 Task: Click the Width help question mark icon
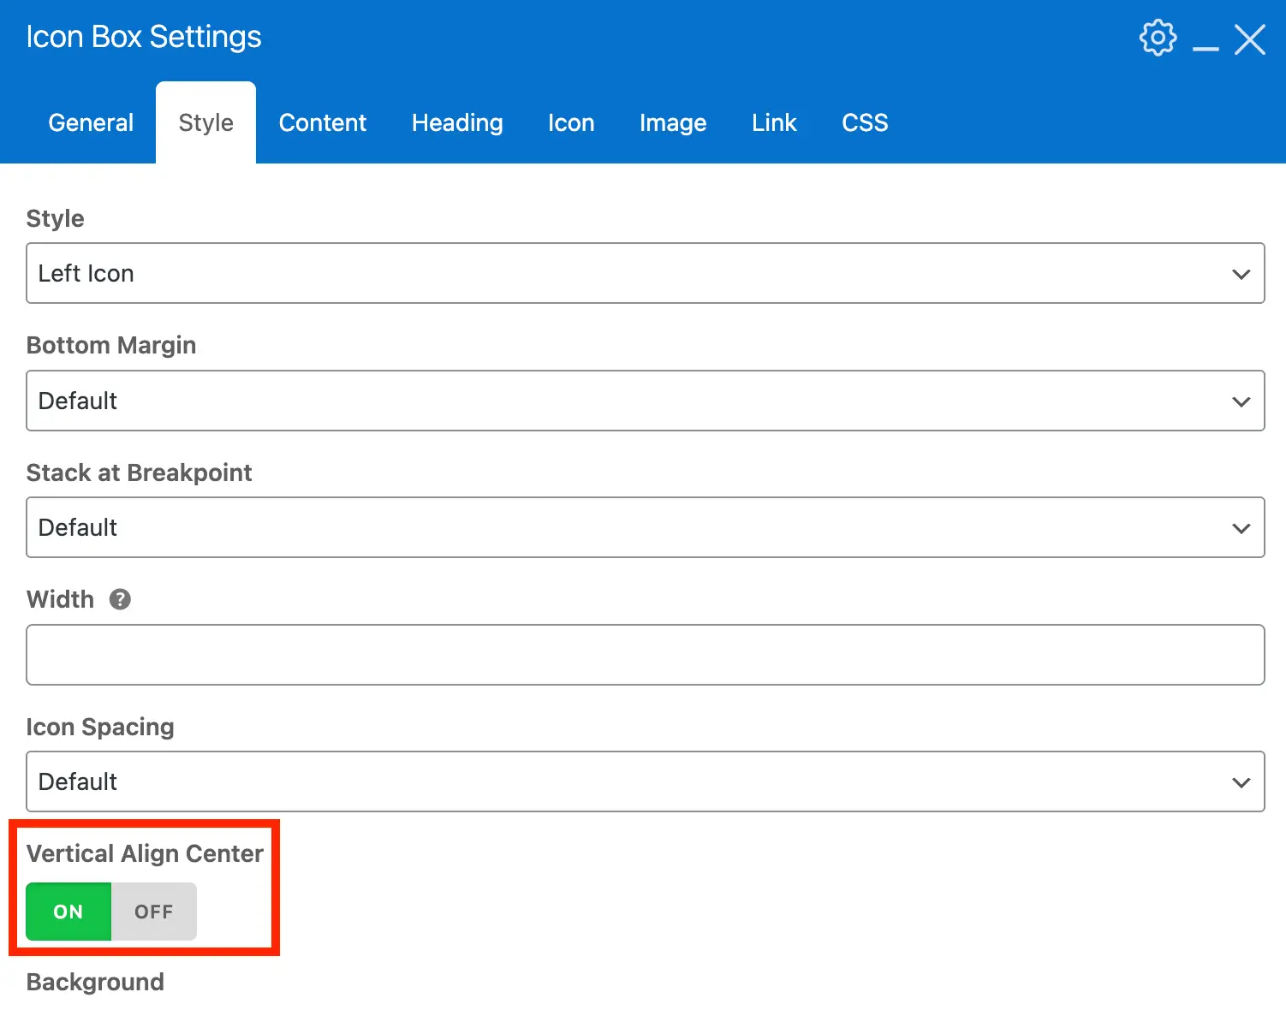(x=120, y=599)
